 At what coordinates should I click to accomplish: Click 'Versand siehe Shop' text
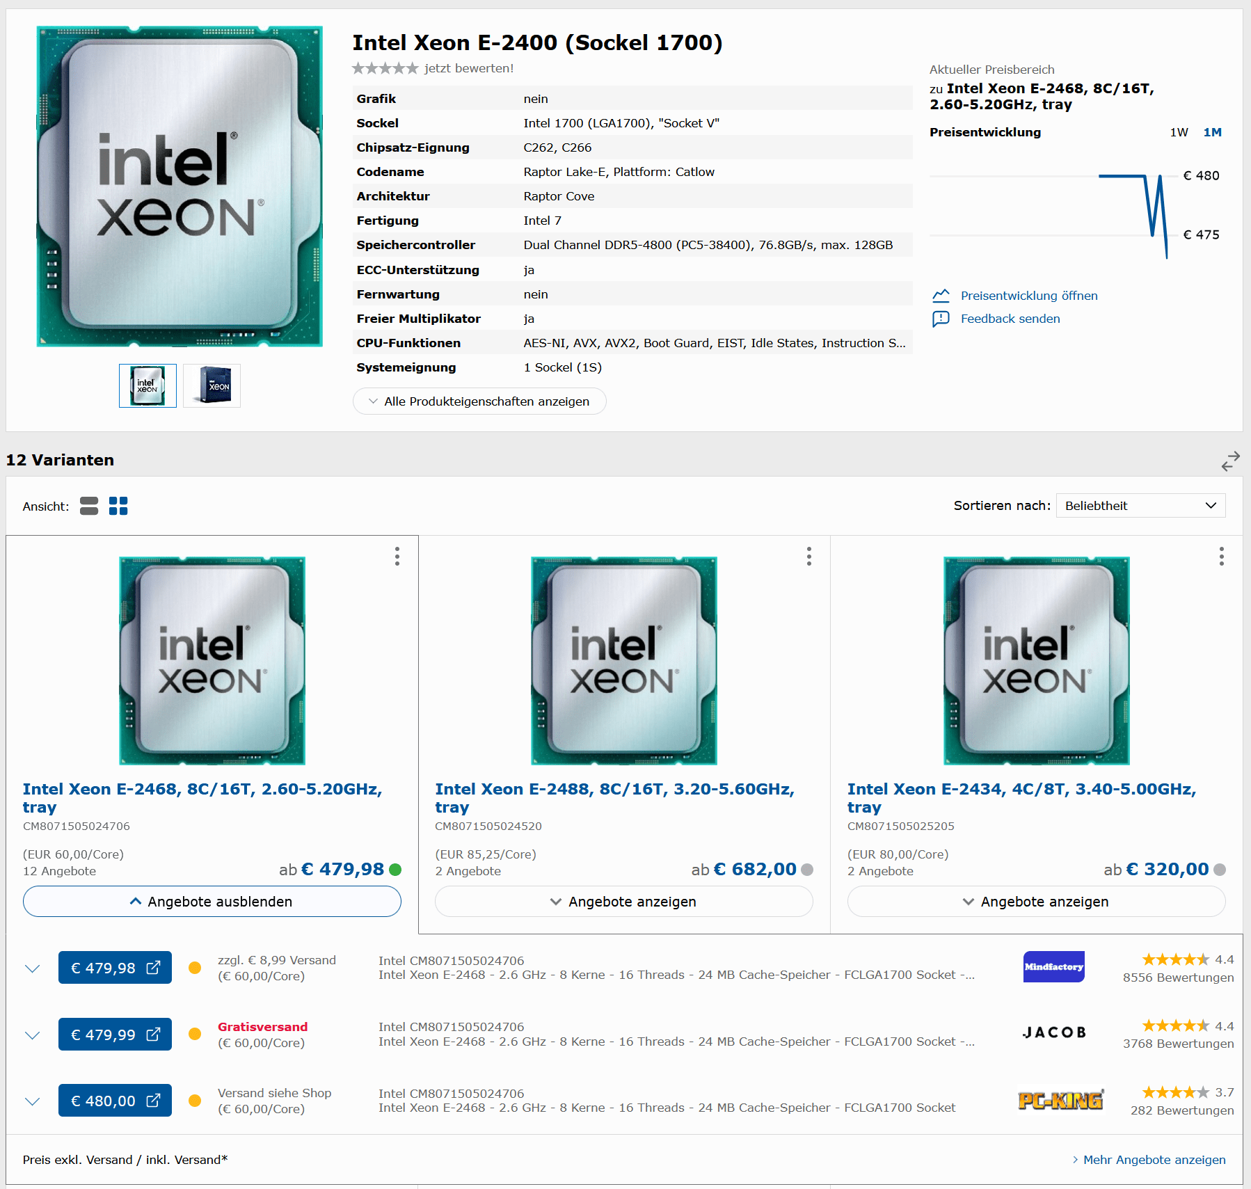click(x=275, y=1093)
